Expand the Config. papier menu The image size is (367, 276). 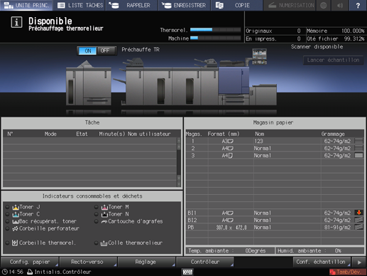30,262
